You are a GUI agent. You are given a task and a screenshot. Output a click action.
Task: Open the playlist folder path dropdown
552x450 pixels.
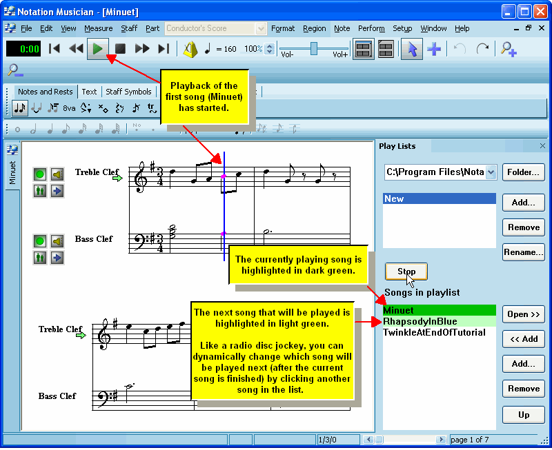coord(489,172)
